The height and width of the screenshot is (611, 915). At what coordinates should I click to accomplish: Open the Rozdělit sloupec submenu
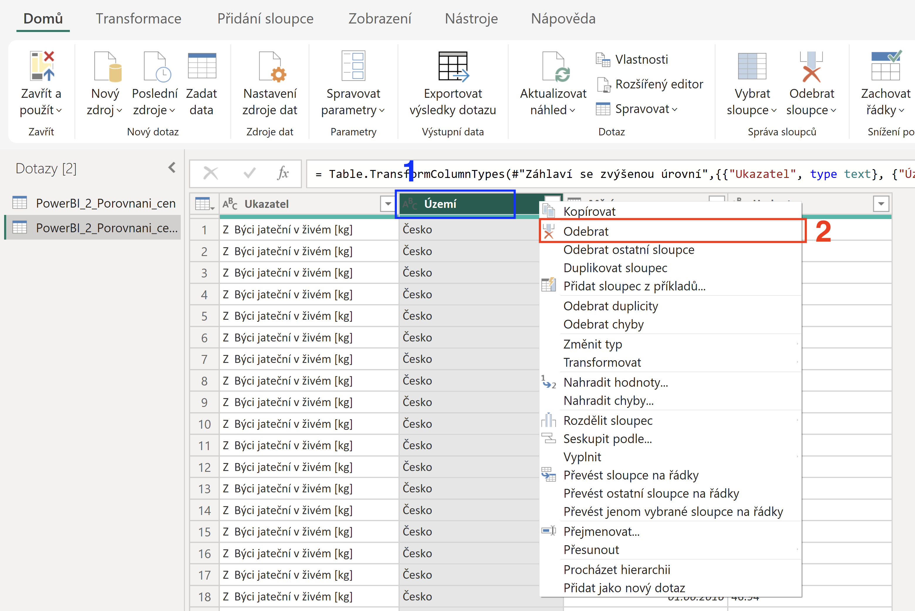point(670,420)
